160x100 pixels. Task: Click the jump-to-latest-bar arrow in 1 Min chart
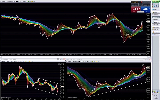pyautogui.click(x=59, y=64)
